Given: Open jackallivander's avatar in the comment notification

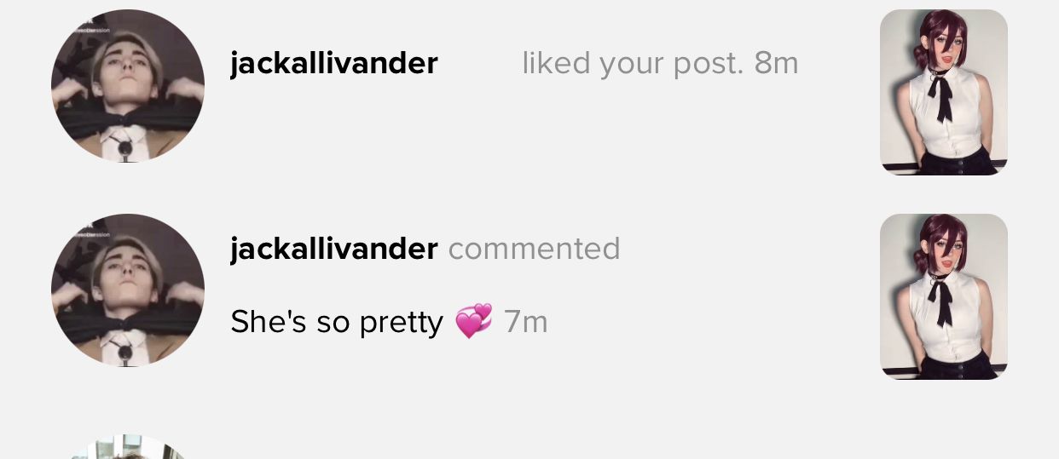Looking at the screenshot, I should (128, 290).
